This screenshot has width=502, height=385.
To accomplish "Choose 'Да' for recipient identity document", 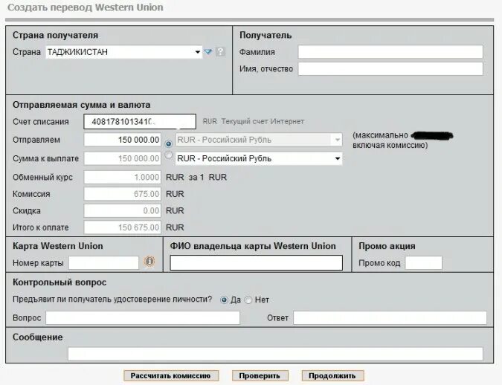I will click(224, 300).
